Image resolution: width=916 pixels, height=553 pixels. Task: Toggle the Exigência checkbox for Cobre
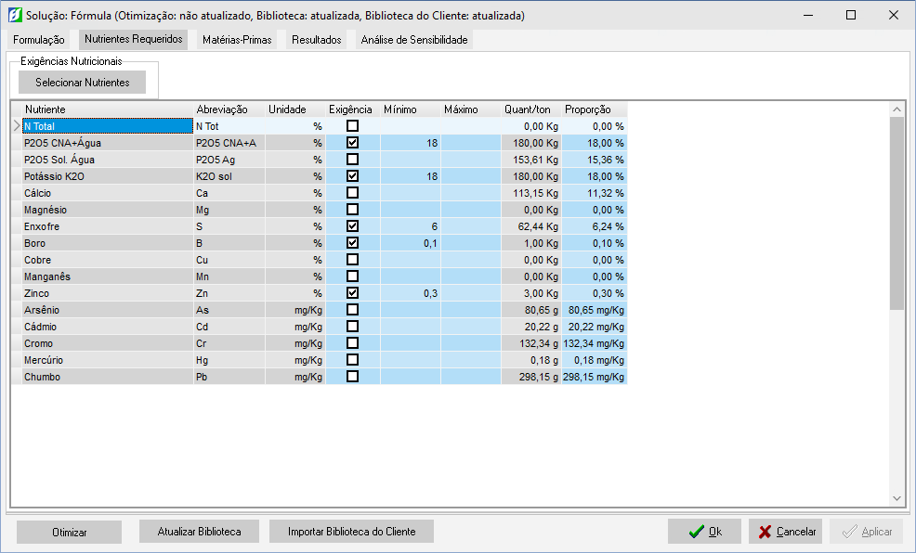pyautogui.click(x=352, y=260)
